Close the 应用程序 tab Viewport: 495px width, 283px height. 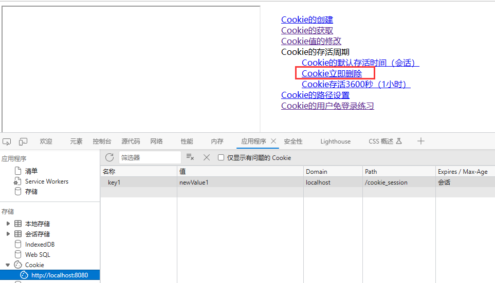coord(273,141)
